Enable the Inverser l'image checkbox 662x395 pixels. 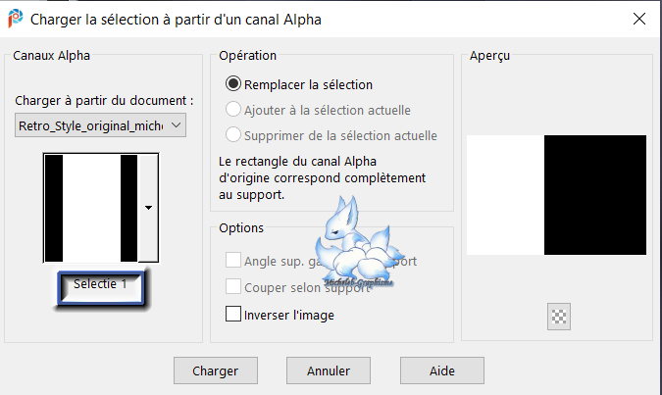tap(233, 315)
